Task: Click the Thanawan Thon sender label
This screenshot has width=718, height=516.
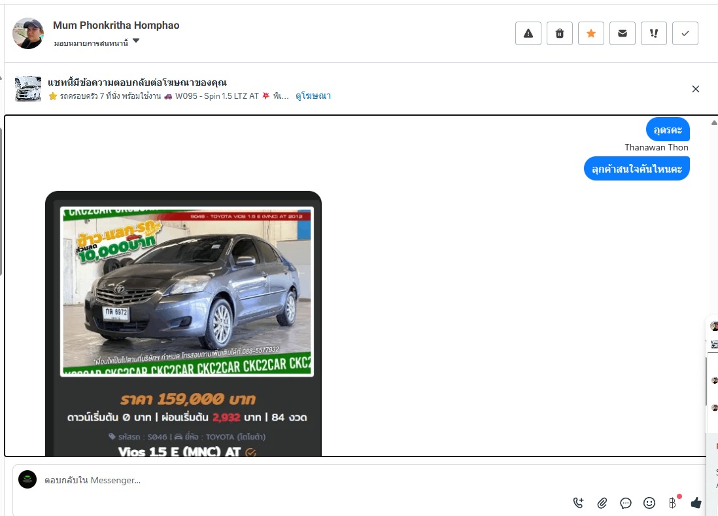Action: pyautogui.click(x=656, y=147)
